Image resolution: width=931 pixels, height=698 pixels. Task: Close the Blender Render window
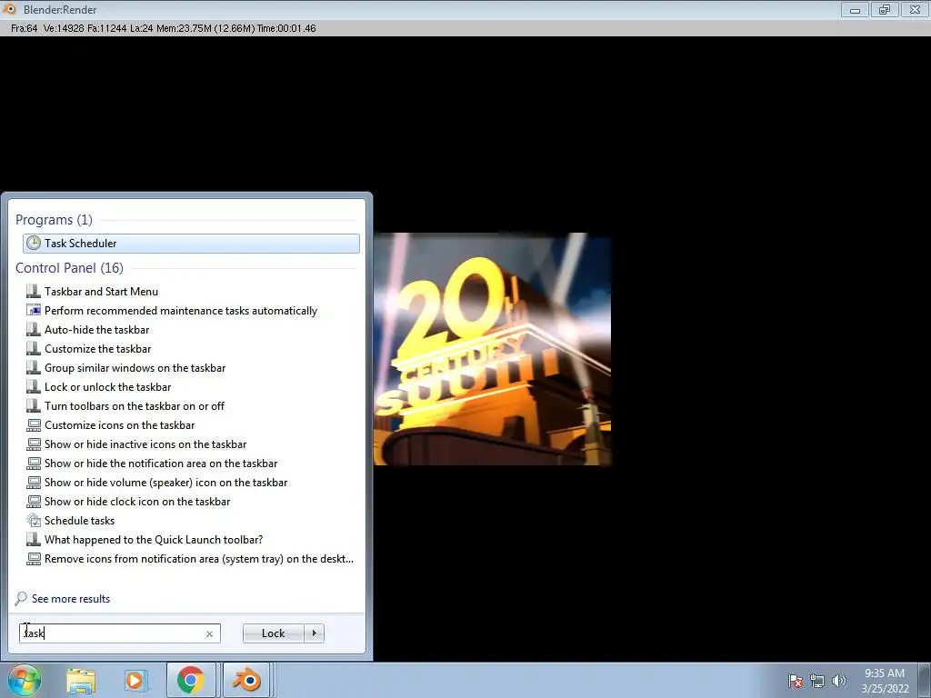915,9
